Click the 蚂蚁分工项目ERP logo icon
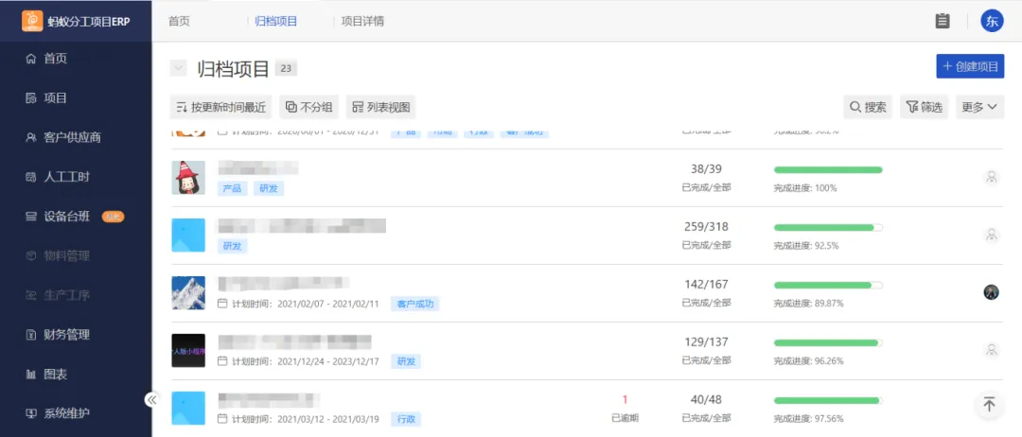 tap(32, 21)
